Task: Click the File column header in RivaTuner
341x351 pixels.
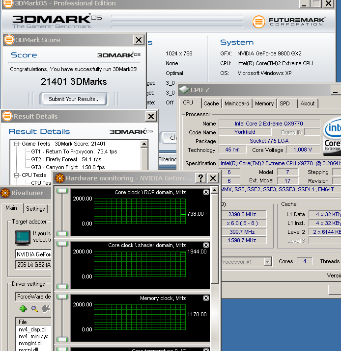Action: (33, 322)
